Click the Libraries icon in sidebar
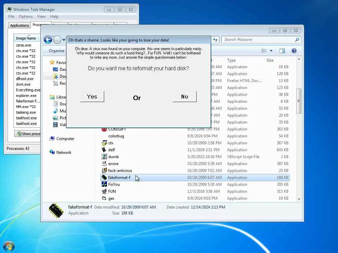The width and height of the screenshot is (338, 253). (x=52, y=97)
